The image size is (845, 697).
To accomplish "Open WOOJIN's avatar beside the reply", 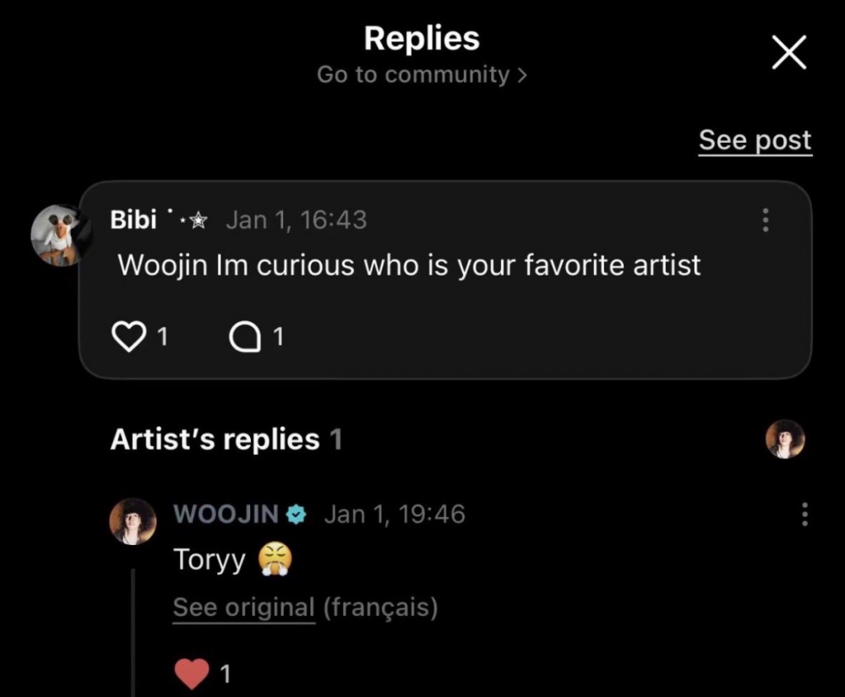I will (x=133, y=521).
